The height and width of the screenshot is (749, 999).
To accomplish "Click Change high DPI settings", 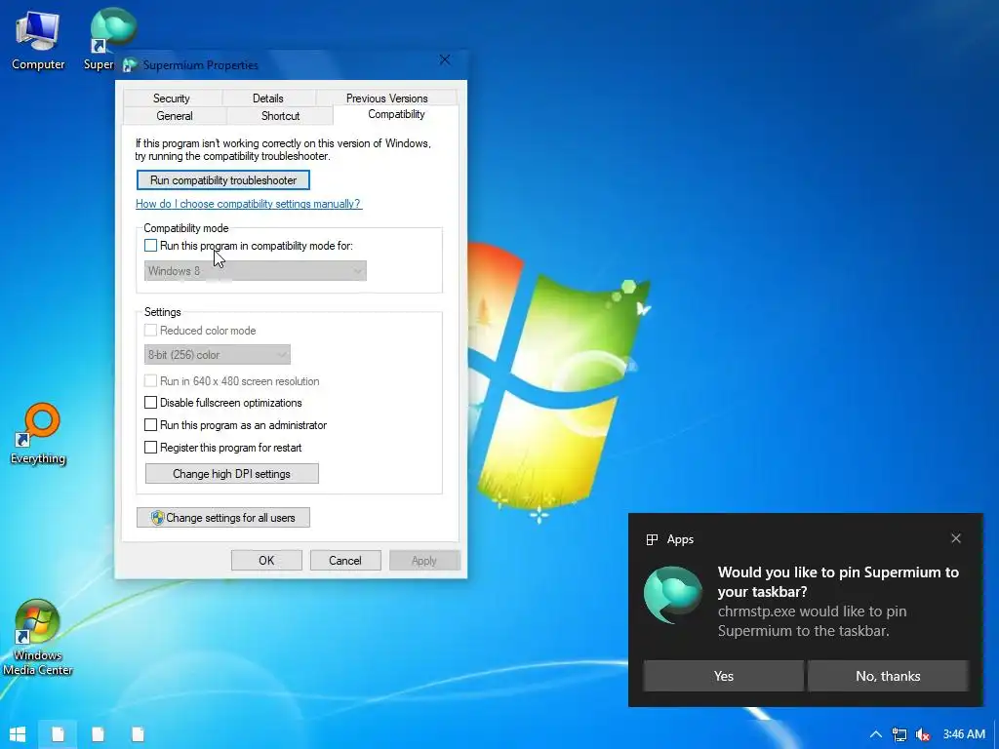I will click(x=232, y=474).
